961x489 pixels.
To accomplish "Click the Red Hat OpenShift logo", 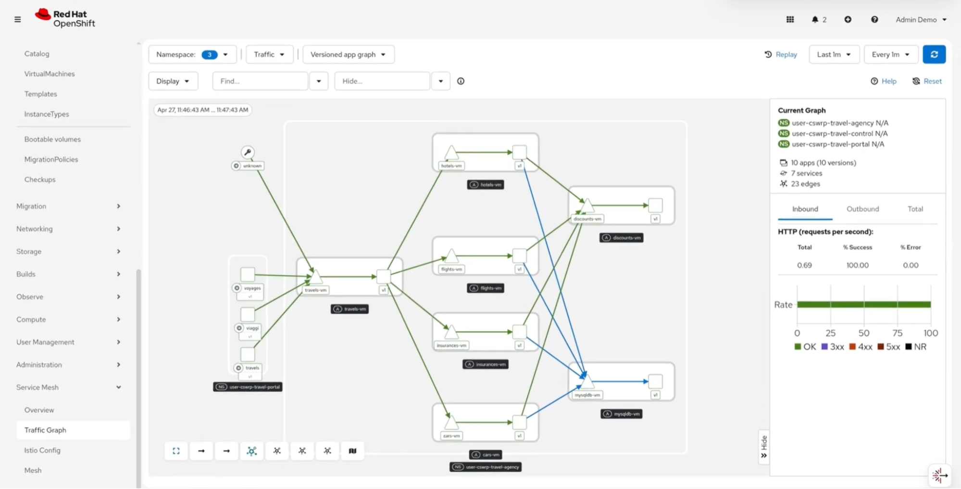I will tap(65, 18).
